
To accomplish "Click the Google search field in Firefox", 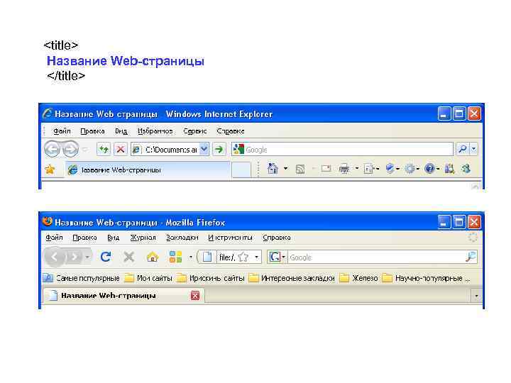I will pyautogui.click(x=376, y=257).
